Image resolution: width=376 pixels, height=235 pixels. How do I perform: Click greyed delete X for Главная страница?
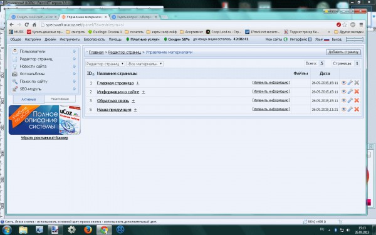coord(357,83)
